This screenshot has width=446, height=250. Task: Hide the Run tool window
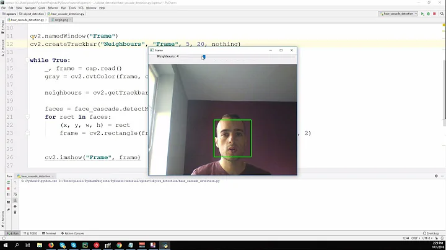tap(442, 176)
